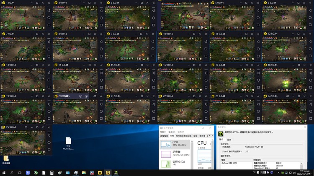
Task: Collapse the sidebar chevron of emulator window 15
Action: pyautogui.click(x=154, y=65)
